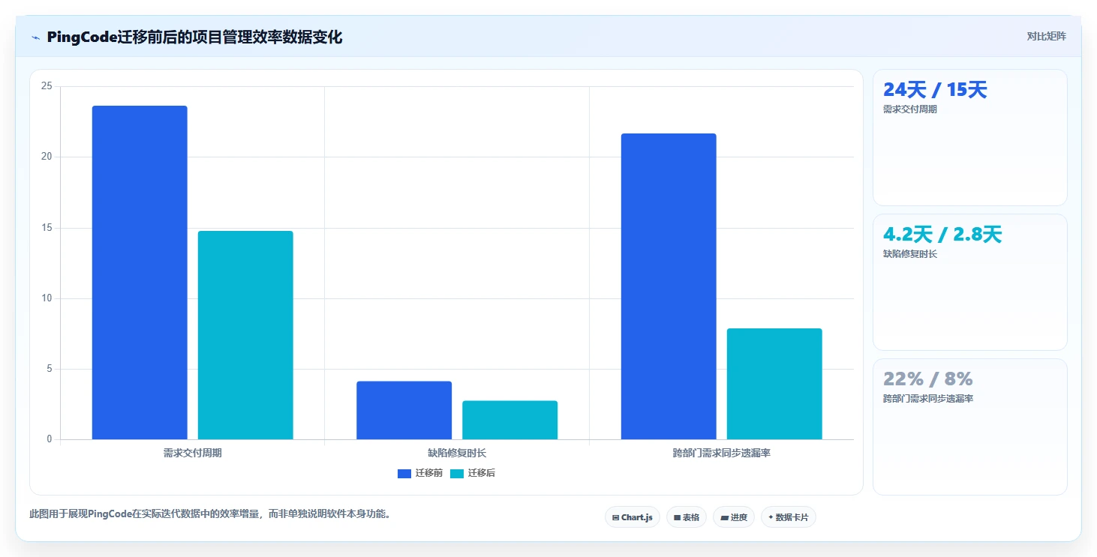
Task: Click the 跨部门需求同步遗漏率 caption in third card
Action: (x=928, y=399)
